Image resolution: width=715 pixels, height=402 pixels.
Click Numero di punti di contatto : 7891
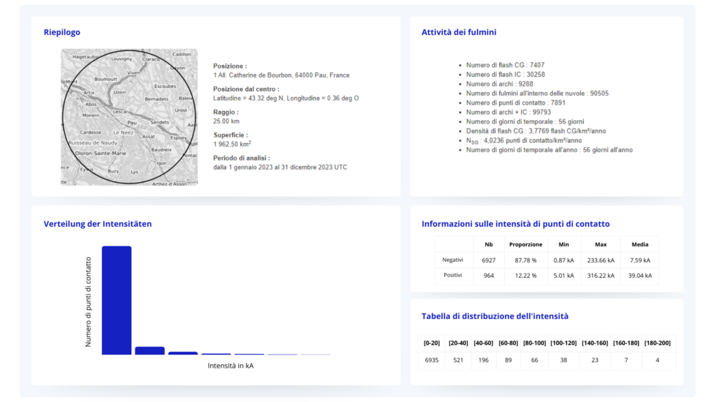516,103
